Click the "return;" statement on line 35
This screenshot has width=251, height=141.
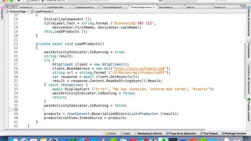(59, 97)
